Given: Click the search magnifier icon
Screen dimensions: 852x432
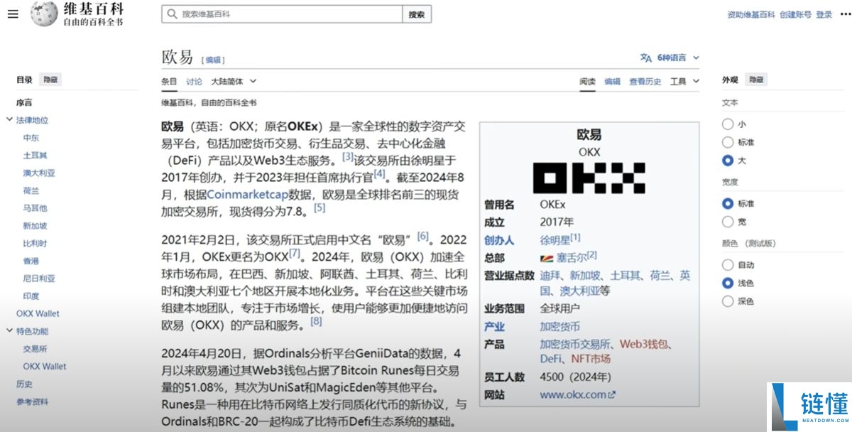Looking at the screenshot, I should [x=171, y=14].
